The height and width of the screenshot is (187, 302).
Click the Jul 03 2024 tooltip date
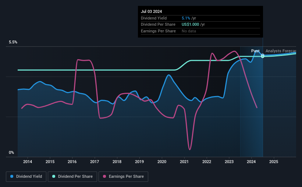coord(152,11)
